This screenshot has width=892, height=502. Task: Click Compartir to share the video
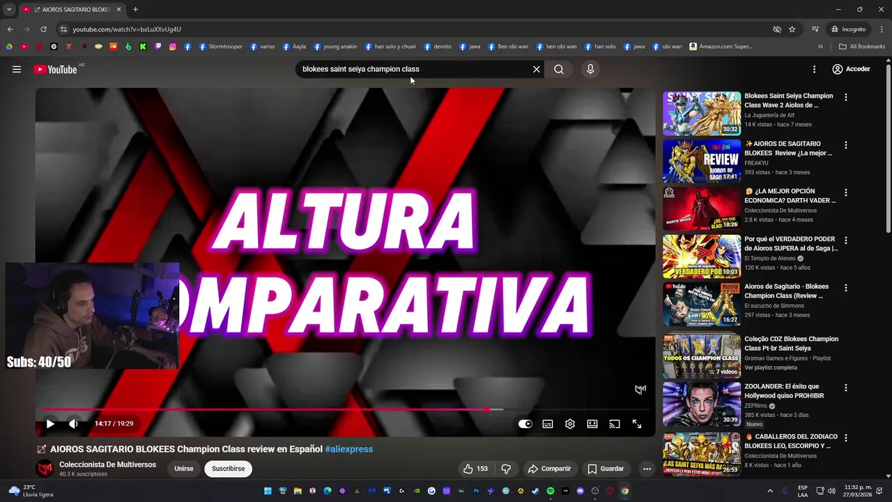pyautogui.click(x=549, y=469)
